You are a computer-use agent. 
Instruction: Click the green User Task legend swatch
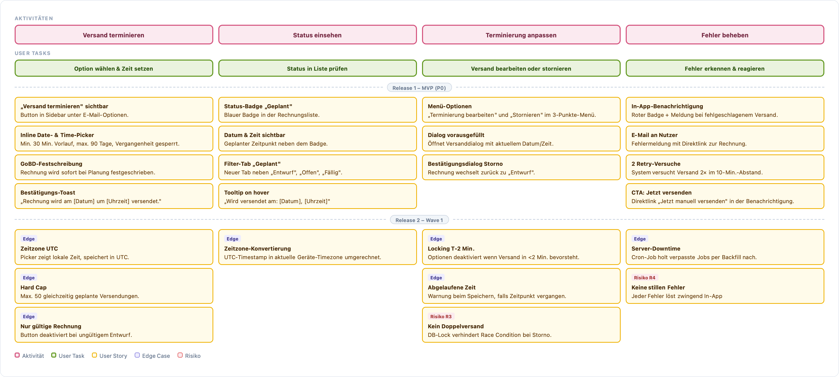tap(54, 355)
